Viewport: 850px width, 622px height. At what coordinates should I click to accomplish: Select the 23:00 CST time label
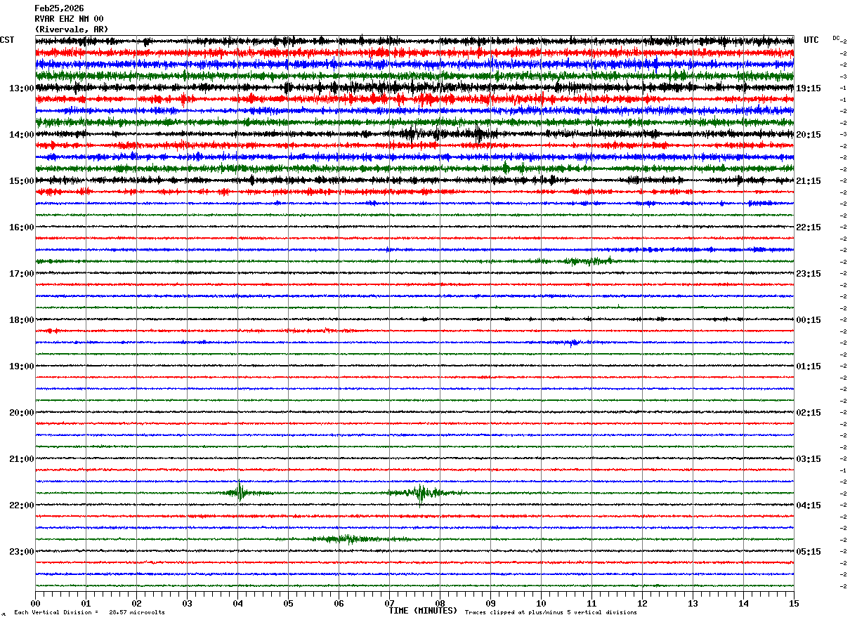[x=22, y=552]
